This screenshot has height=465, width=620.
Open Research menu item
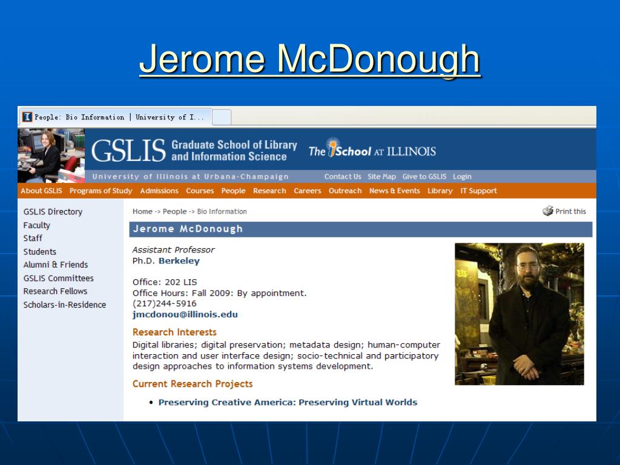[x=269, y=191]
